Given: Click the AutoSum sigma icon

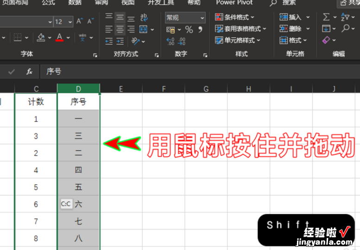Looking at the screenshot, I should [326, 17].
